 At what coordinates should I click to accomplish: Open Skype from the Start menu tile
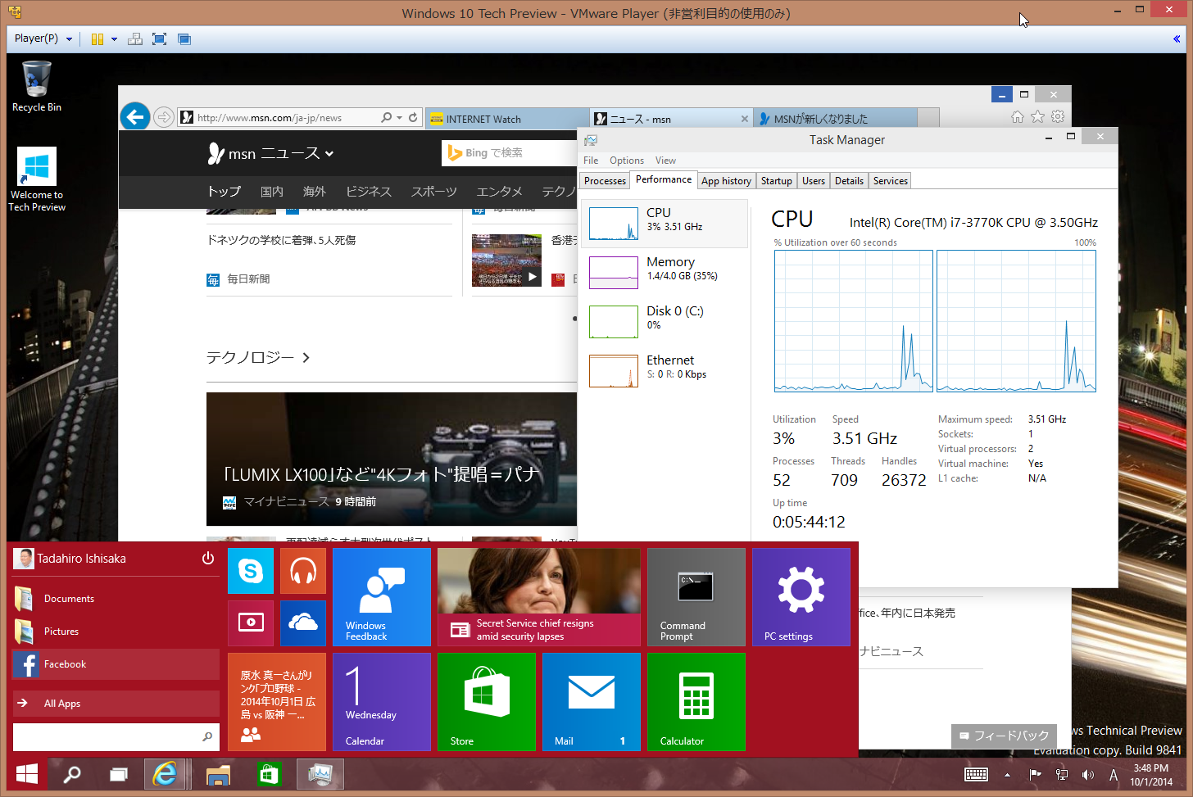pyautogui.click(x=250, y=571)
